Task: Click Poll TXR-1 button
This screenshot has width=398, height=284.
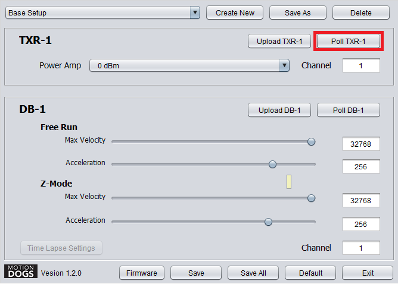Action: [348, 41]
